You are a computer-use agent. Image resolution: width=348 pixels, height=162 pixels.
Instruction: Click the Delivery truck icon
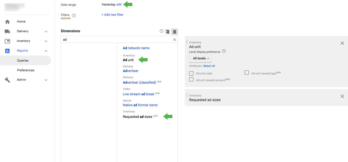point(7,31)
